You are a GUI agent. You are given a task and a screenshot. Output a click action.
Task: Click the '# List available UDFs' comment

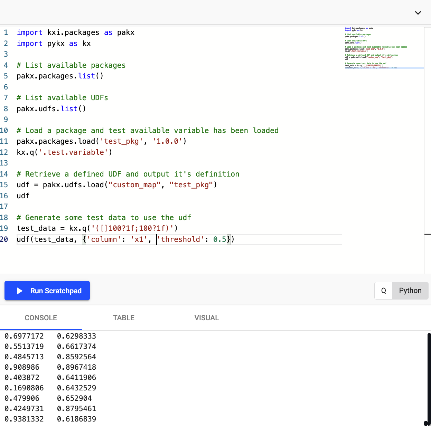click(x=63, y=98)
